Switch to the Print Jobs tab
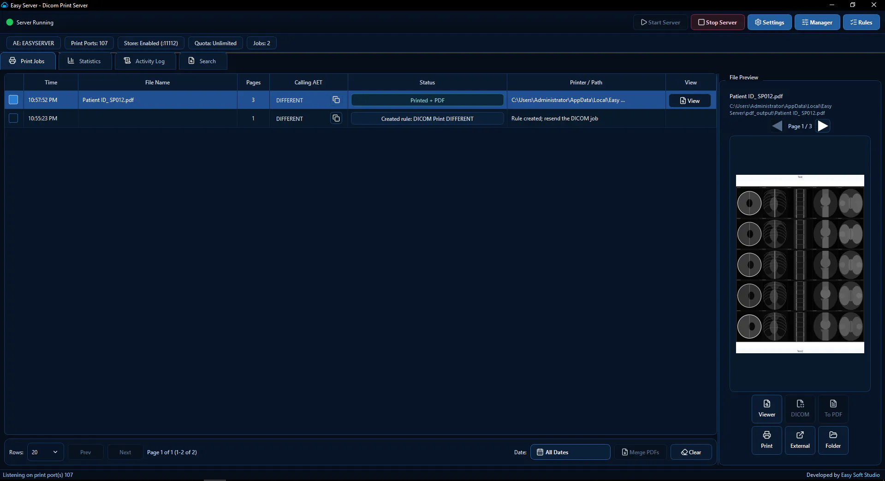 pyautogui.click(x=28, y=61)
